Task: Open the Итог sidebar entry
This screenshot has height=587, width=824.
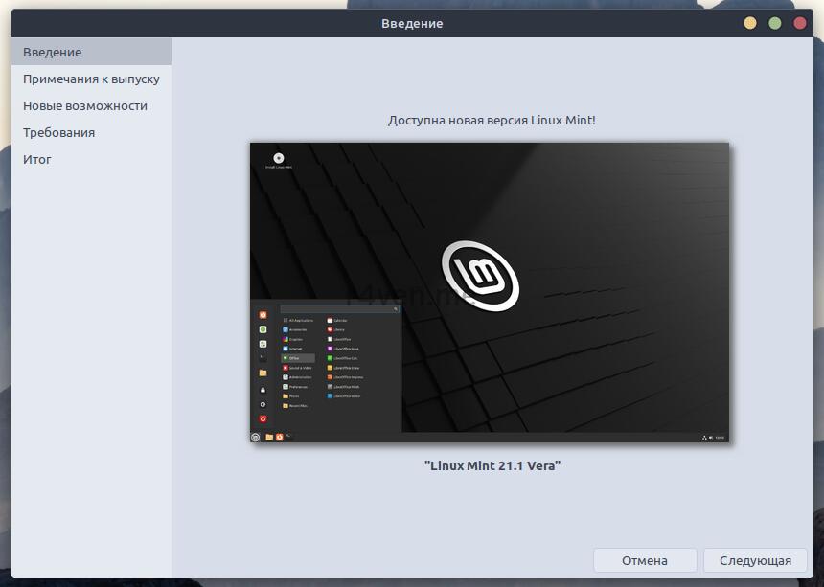Action: 37,159
